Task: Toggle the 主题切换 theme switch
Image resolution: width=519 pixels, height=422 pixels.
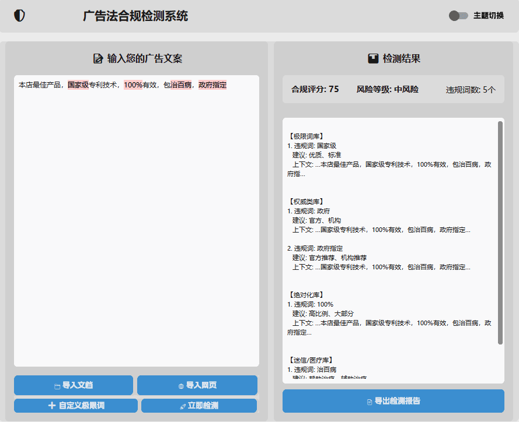Action: coord(458,16)
